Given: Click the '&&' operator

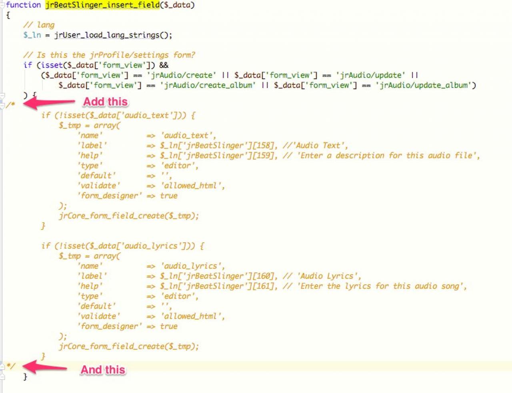Looking at the screenshot, I should tap(164, 65).
